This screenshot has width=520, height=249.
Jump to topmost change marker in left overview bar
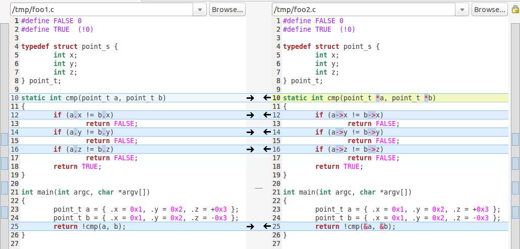[5, 139]
